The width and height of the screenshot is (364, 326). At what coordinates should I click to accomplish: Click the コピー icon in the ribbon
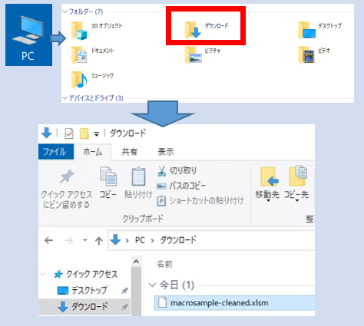tap(108, 176)
